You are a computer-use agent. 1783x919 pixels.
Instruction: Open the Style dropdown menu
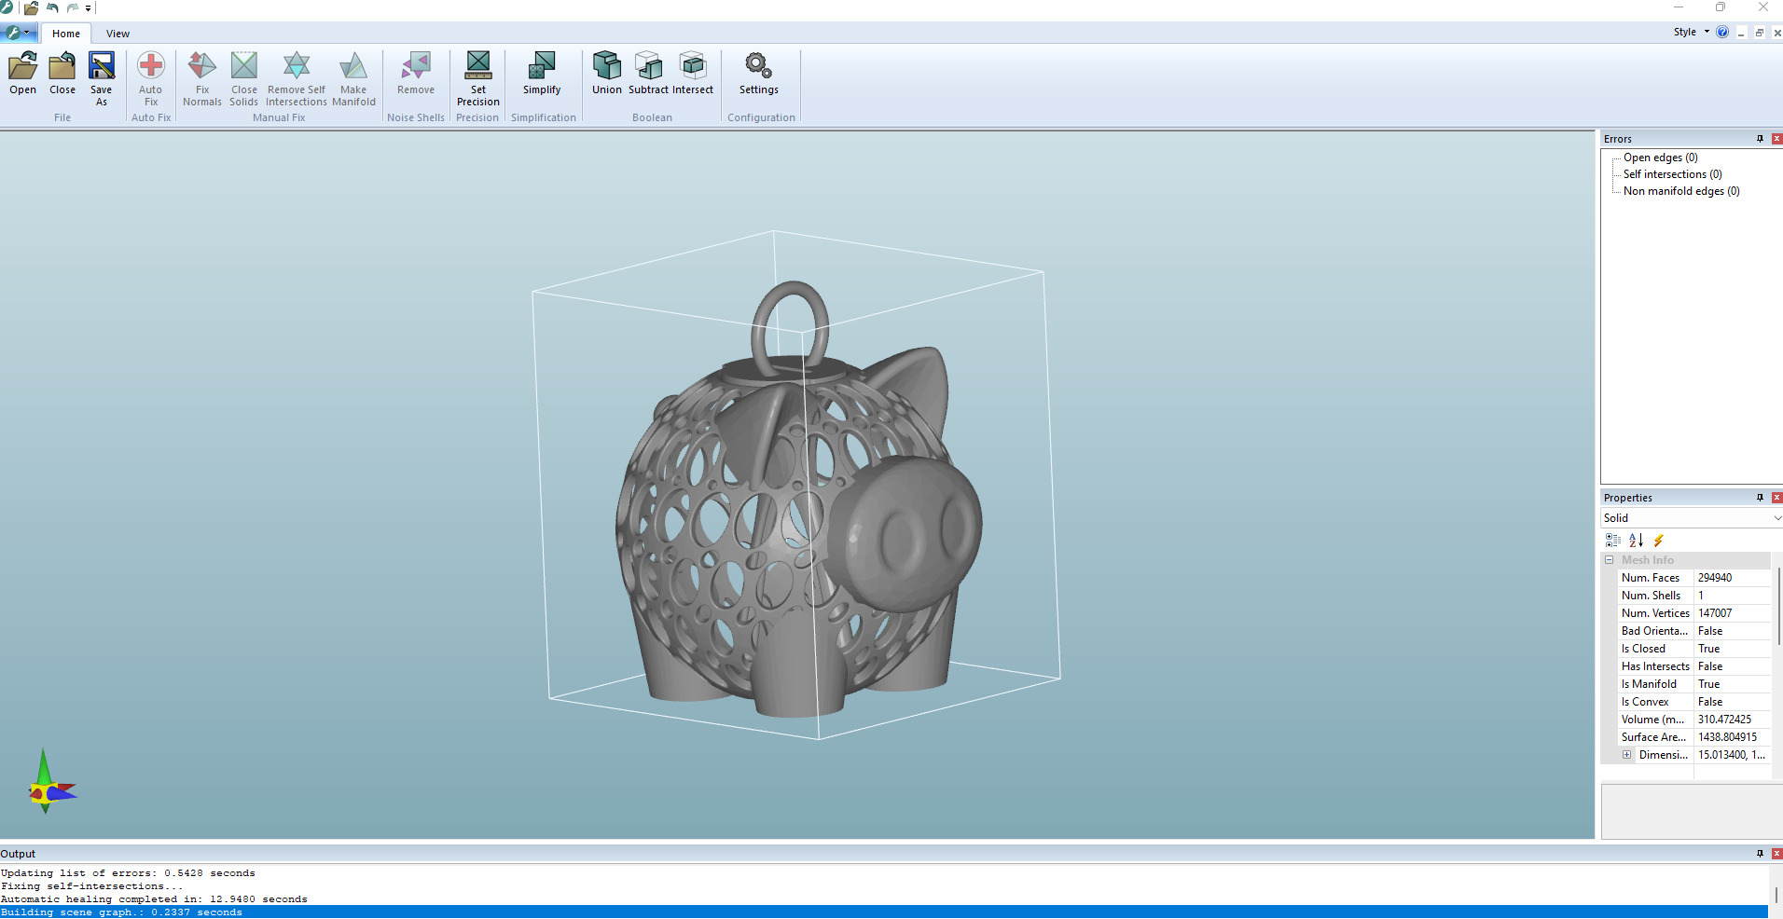[1692, 32]
